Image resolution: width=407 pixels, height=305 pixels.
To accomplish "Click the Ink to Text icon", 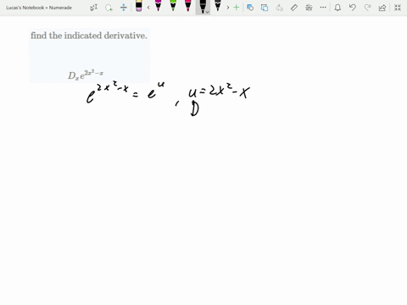I will tap(279, 8).
